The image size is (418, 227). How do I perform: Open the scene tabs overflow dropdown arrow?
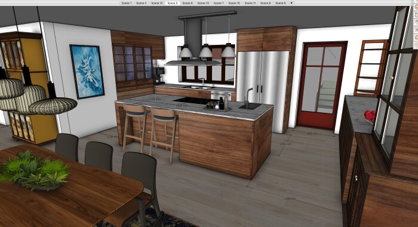pos(291,3)
